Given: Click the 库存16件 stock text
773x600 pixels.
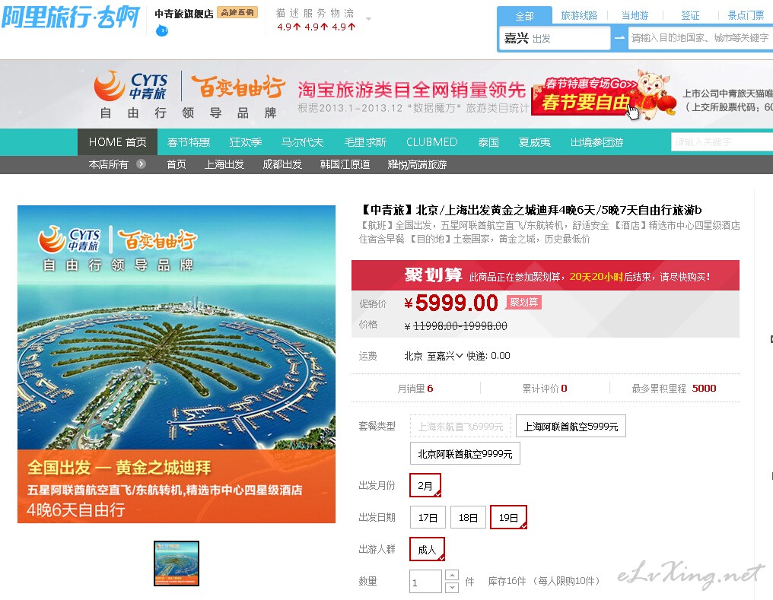Looking at the screenshot, I should [507, 581].
